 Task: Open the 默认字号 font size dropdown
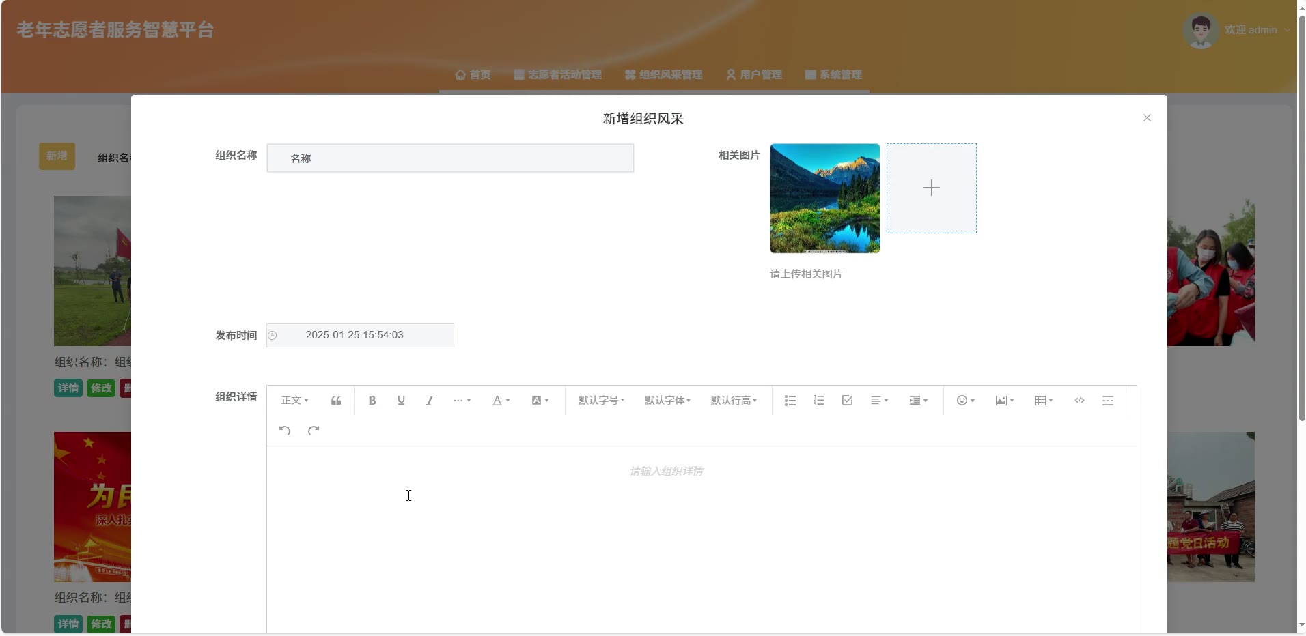click(601, 401)
